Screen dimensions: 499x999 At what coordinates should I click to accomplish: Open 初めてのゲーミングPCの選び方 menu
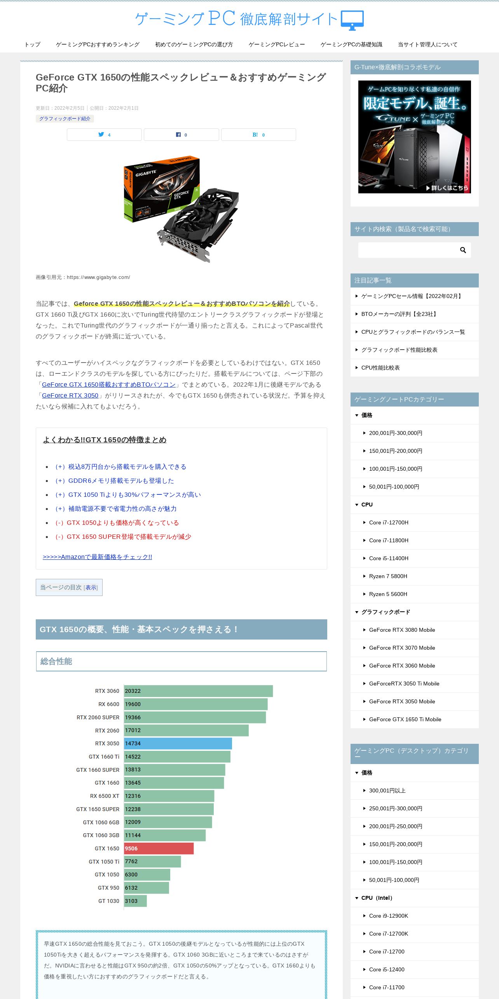click(x=194, y=44)
